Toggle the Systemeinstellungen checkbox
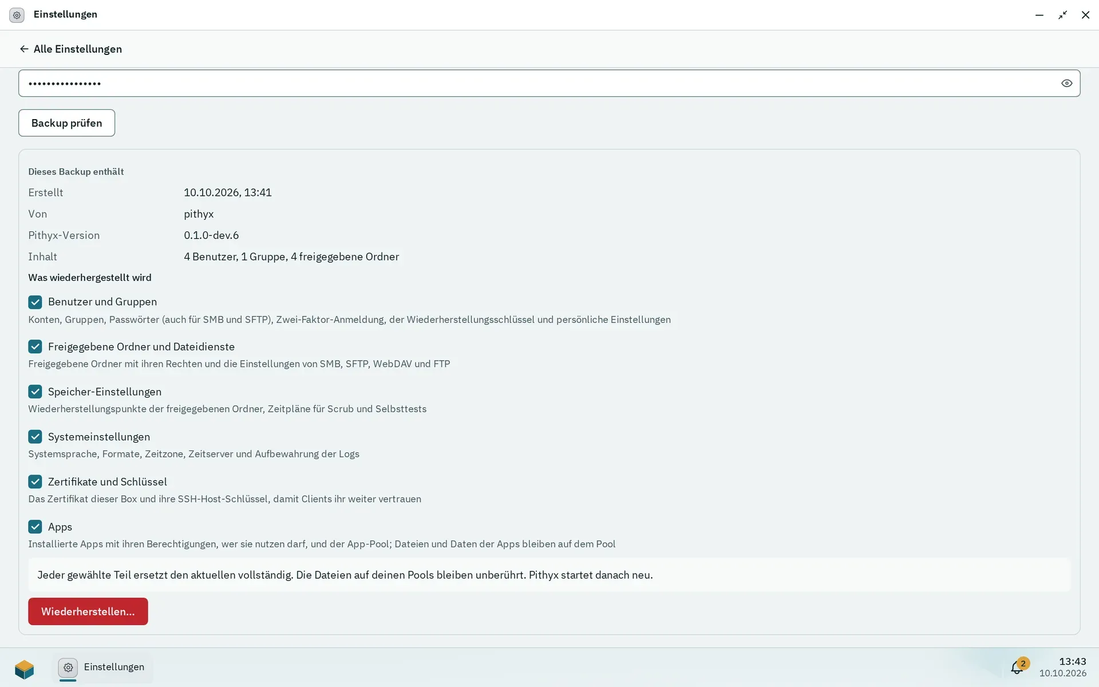 (x=35, y=437)
